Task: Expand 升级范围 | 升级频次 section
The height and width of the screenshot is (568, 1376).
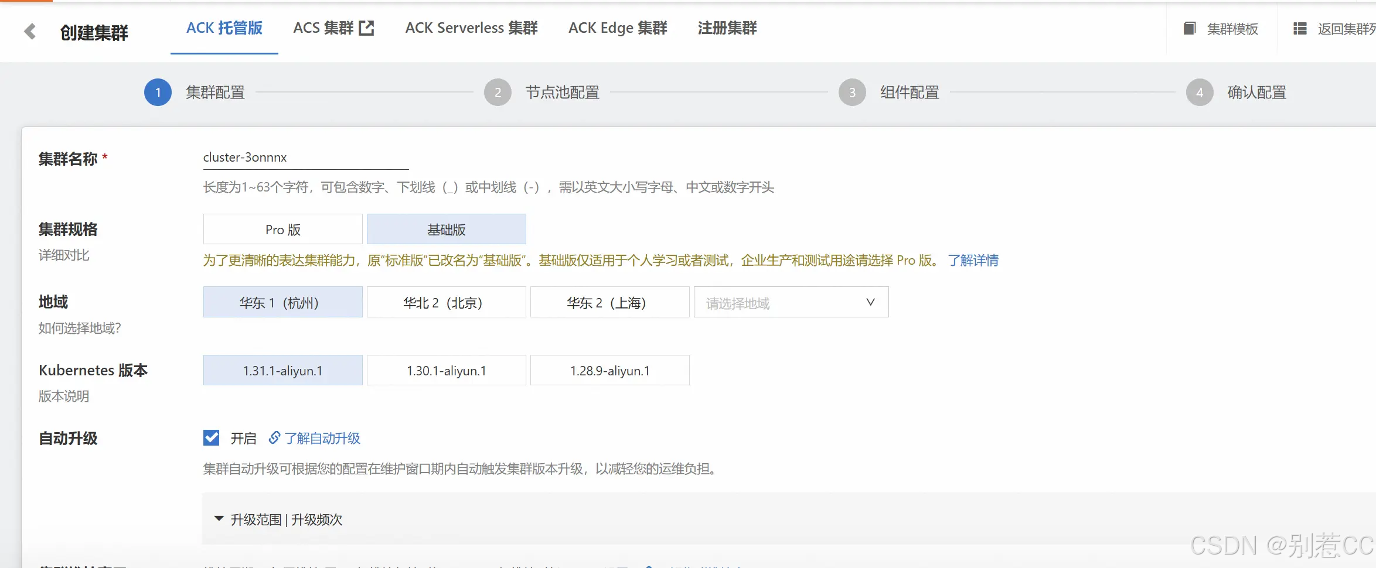Action: point(278,519)
